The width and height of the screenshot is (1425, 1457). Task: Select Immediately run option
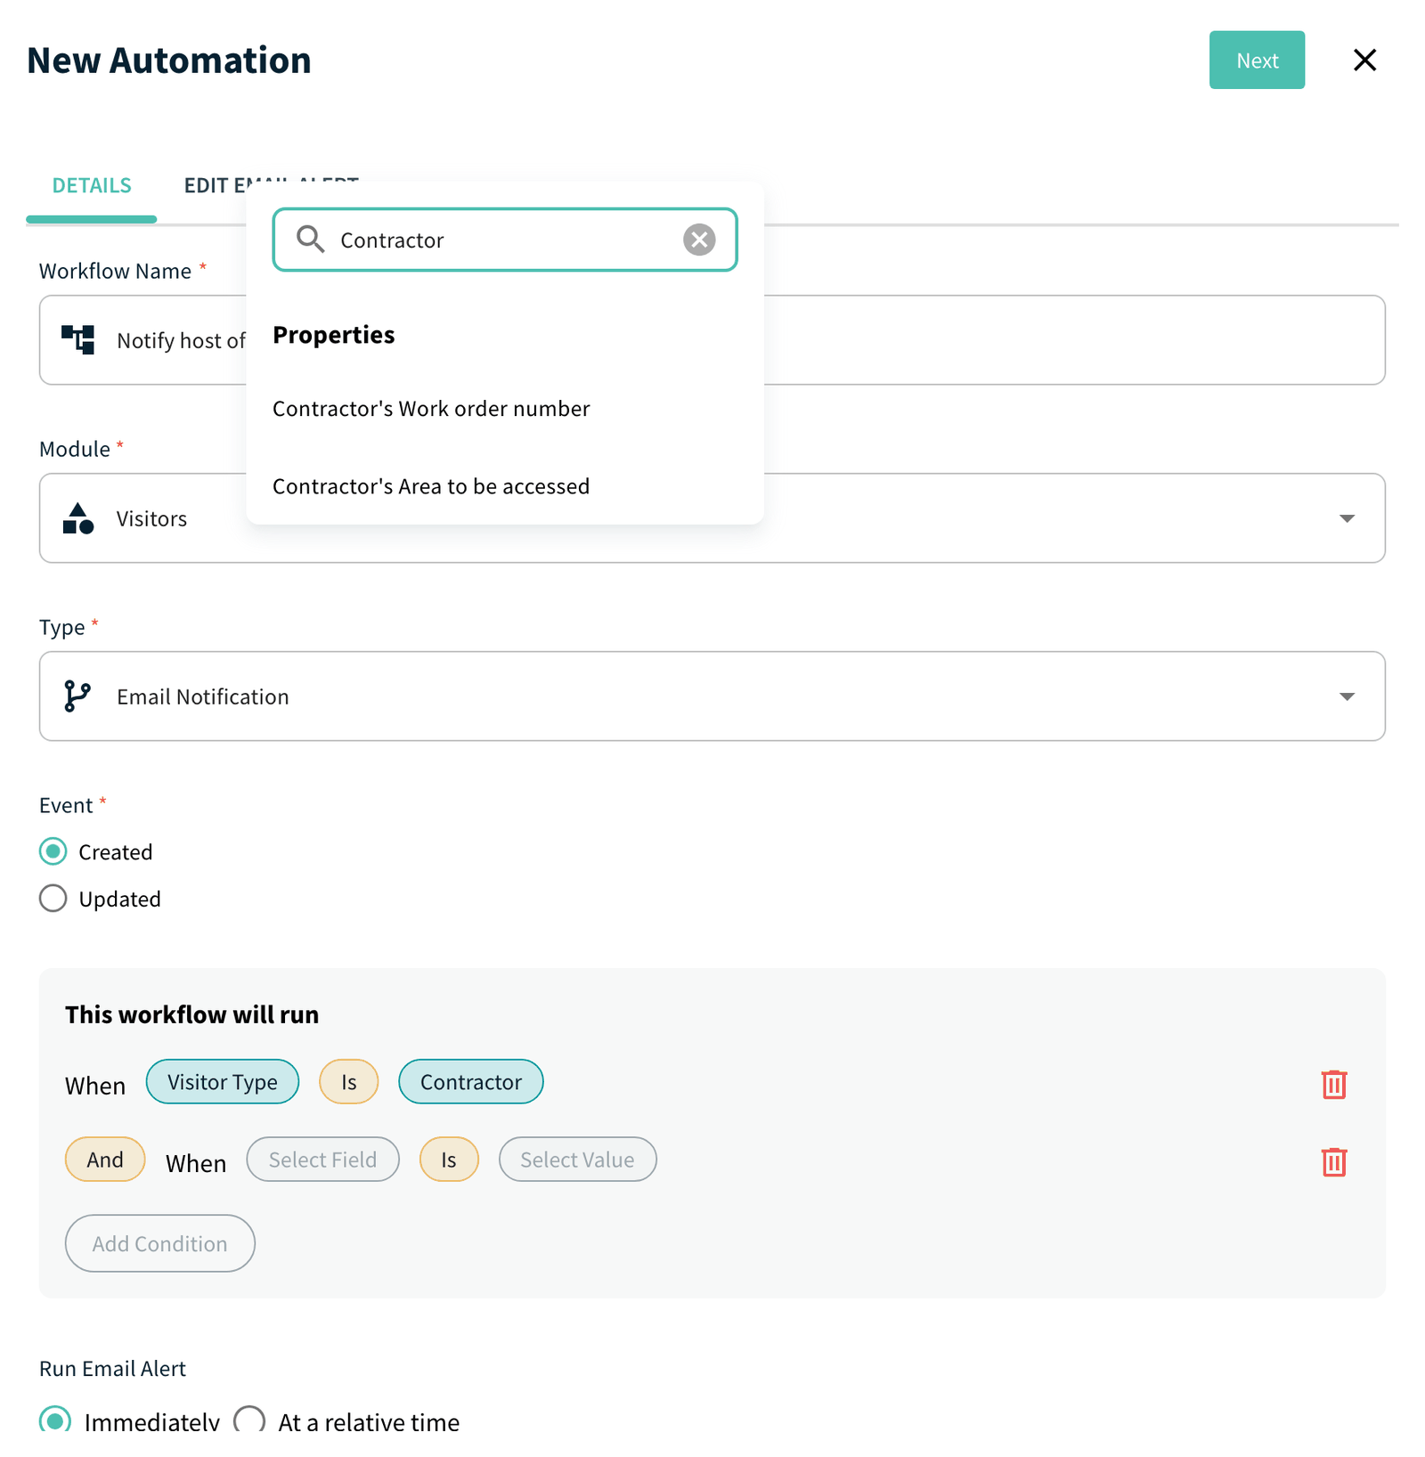tap(55, 1420)
